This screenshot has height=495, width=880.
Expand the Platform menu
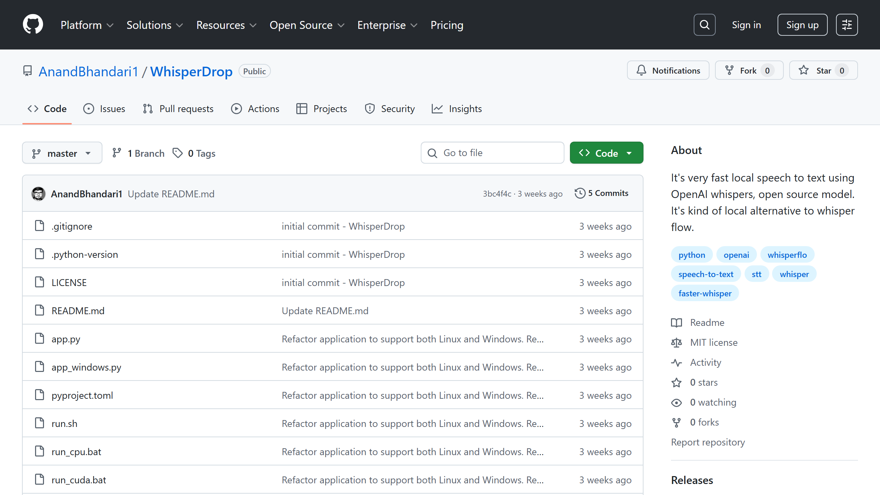click(87, 25)
